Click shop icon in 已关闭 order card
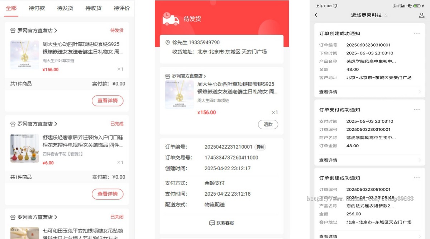Viewport: 430px width, 239px height. pyautogui.click(x=13, y=217)
